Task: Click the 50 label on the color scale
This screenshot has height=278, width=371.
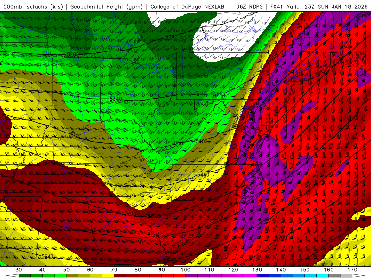Action: (x=66, y=270)
